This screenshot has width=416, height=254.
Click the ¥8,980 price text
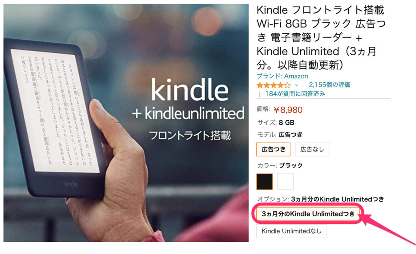pos(288,110)
